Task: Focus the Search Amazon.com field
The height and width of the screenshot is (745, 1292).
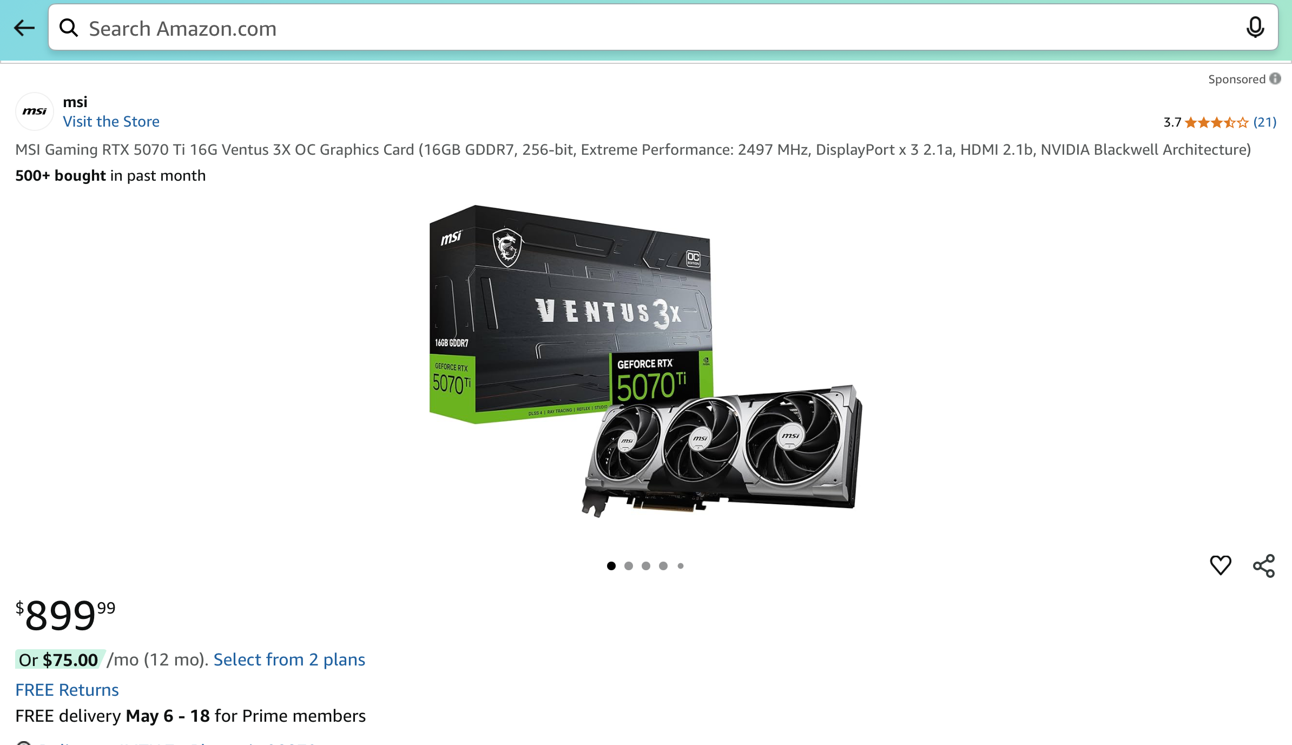Action: [x=663, y=28]
